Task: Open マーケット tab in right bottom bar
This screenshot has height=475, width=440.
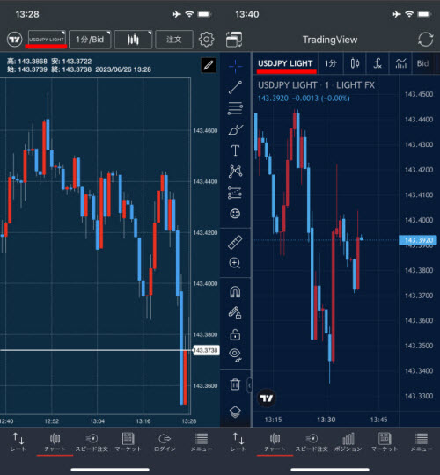Action: click(385, 442)
